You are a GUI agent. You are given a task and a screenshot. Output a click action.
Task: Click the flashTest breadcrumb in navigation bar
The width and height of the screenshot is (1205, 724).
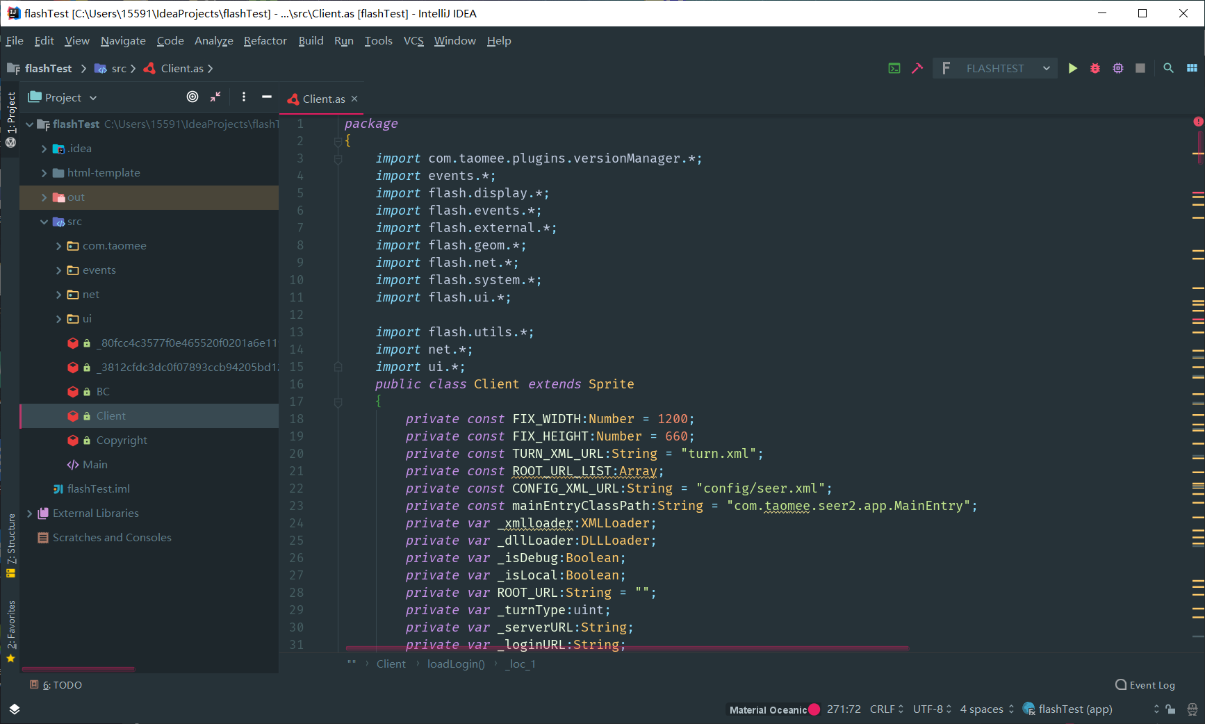48,68
